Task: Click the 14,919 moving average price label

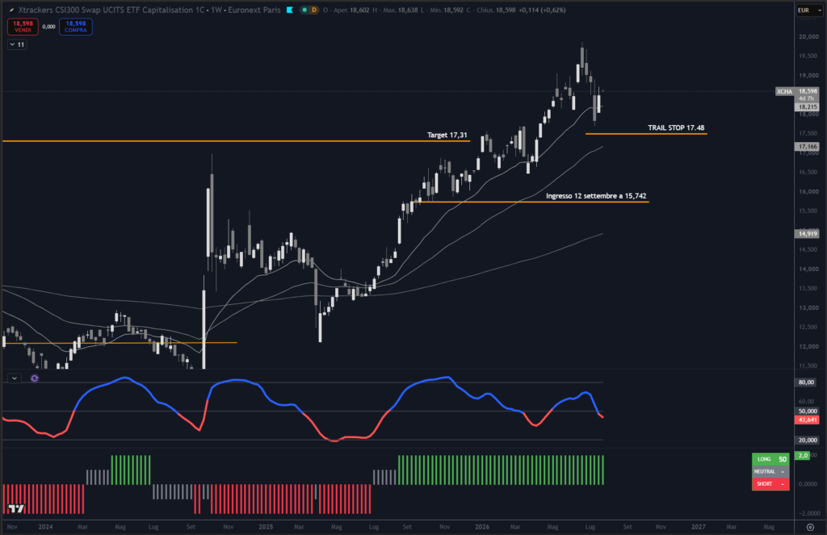Action: (807, 233)
